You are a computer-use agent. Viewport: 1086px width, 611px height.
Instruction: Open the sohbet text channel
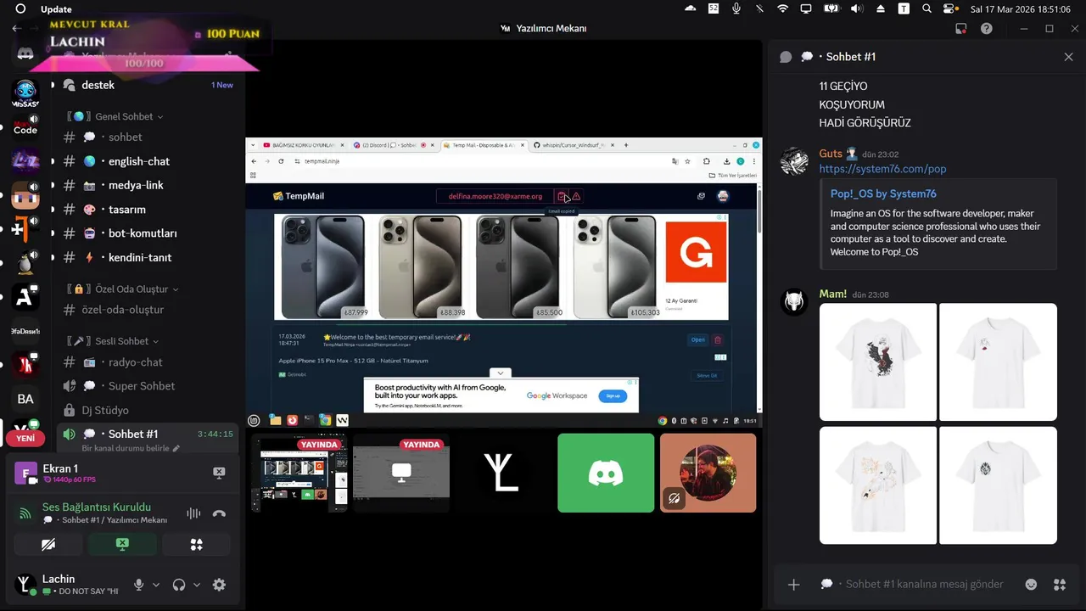pos(148,137)
